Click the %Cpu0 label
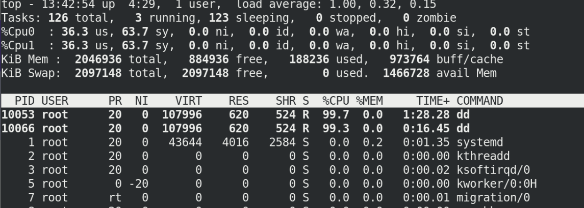 click(x=18, y=32)
